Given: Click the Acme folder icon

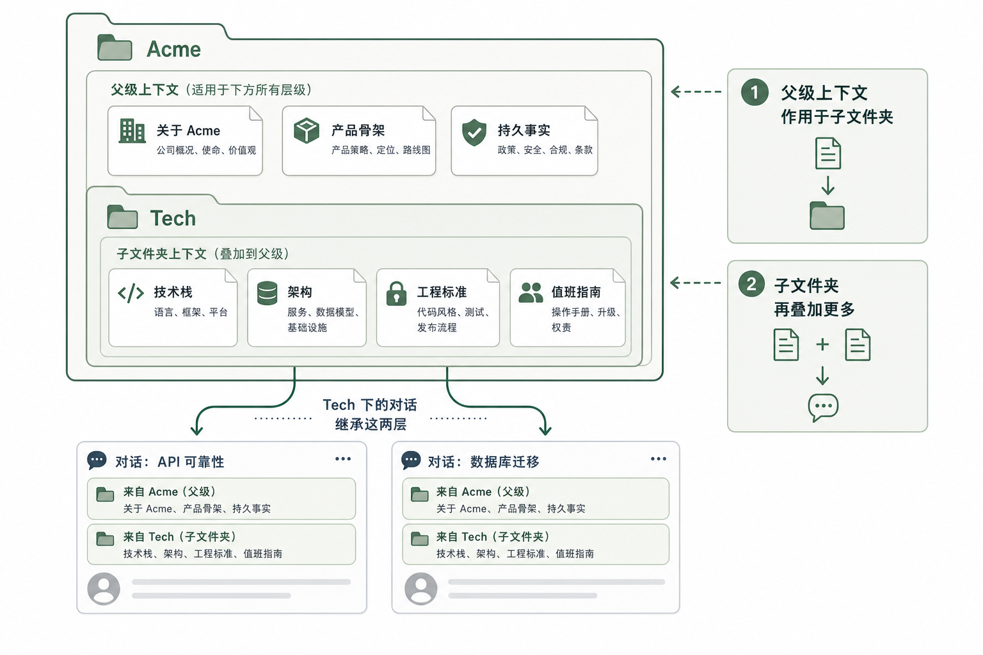Looking at the screenshot, I should (x=115, y=47).
